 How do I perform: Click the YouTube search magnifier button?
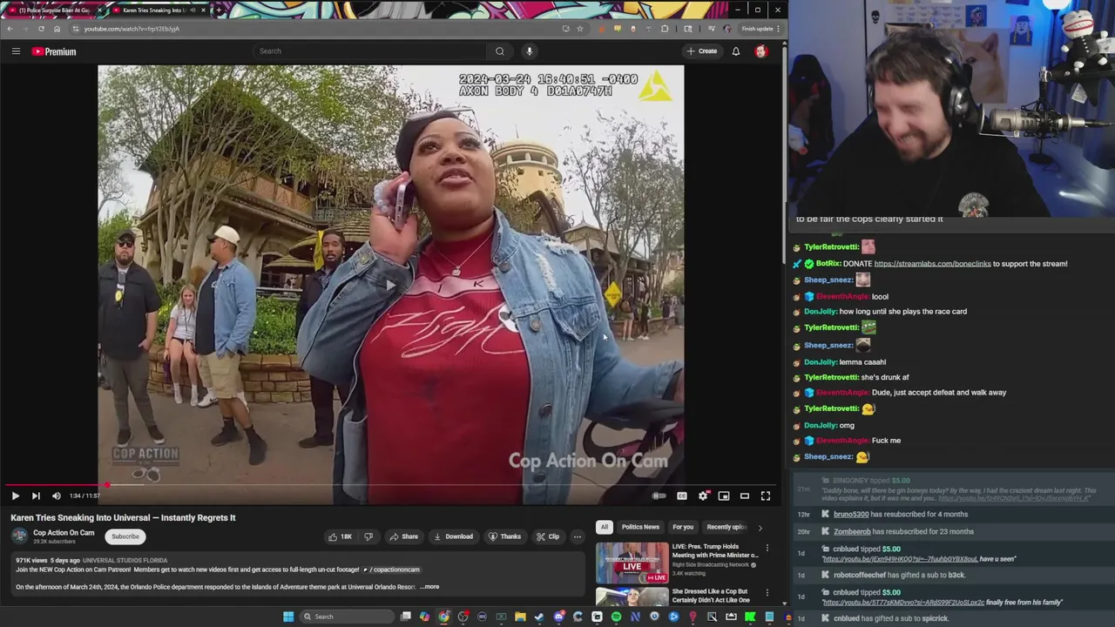pos(500,51)
